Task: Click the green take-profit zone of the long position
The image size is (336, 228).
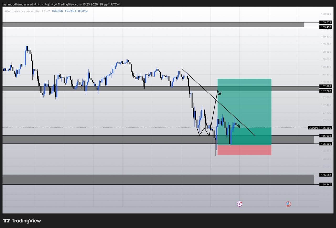Action: [244, 112]
